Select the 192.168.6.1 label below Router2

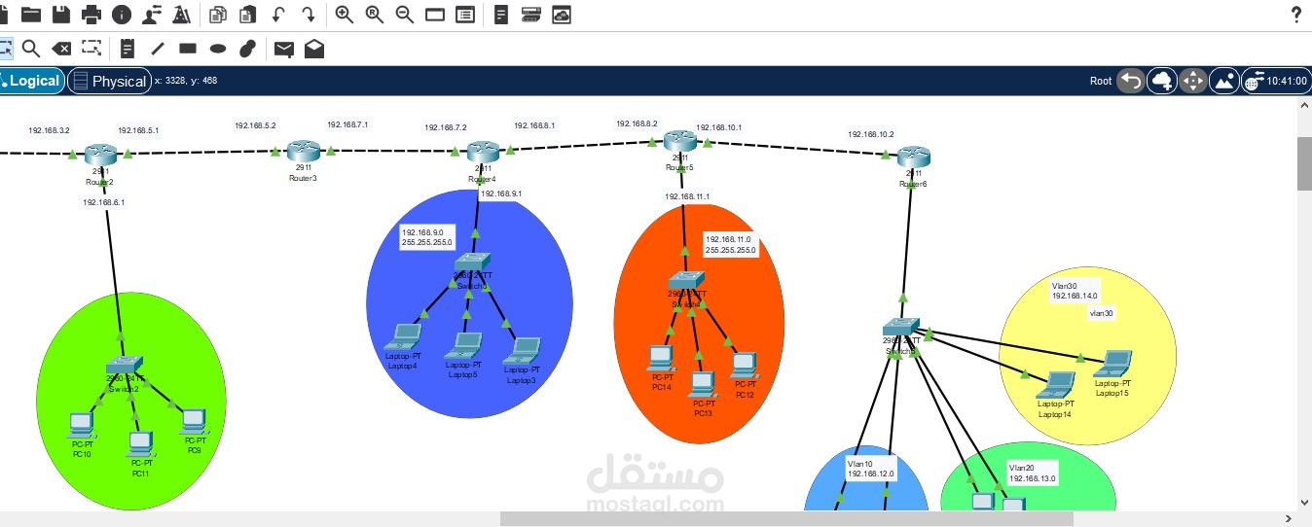[104, 202]
